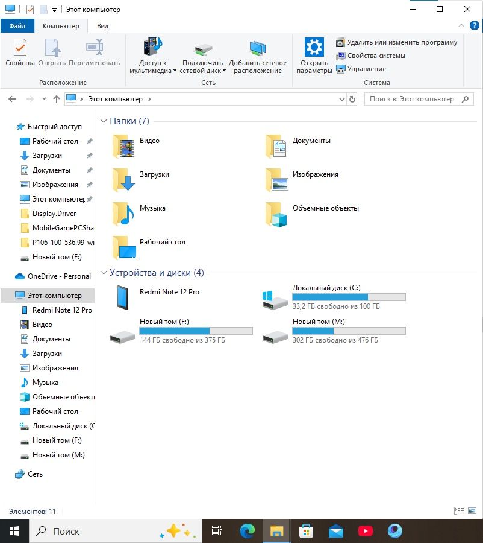Collapse the Папки (7) group

click(104, 121)
